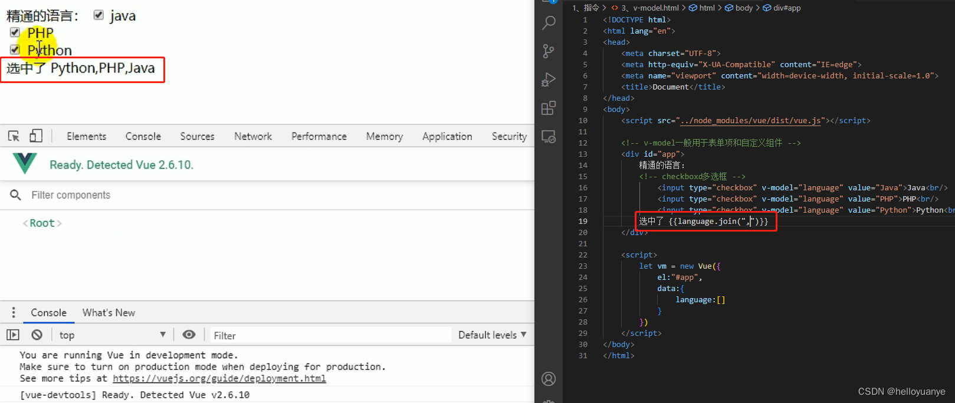This screenshot has height=403, width=955.
Task: Switch to the Console tab in top DevTools bar
Action: [143, 136]
